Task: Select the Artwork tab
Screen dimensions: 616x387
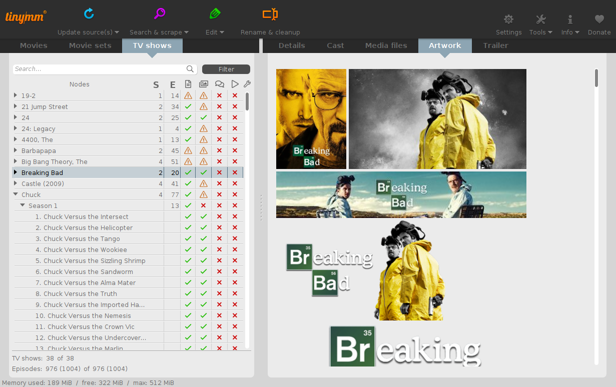Action: coord(445,45)
